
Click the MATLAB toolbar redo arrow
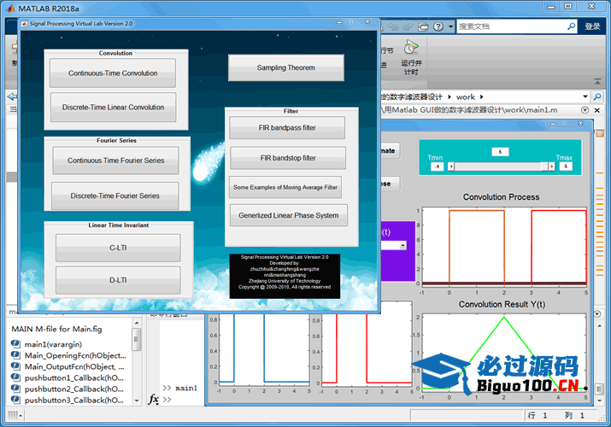pos(408,26)
